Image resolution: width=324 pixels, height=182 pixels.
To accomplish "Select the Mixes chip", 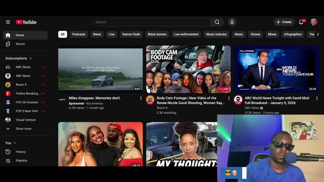I will click(x=272, y=34).
